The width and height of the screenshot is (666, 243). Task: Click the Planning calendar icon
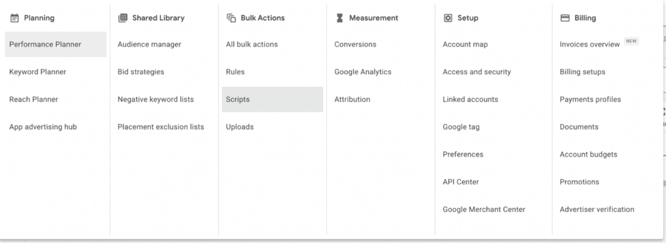pos(14,18)
